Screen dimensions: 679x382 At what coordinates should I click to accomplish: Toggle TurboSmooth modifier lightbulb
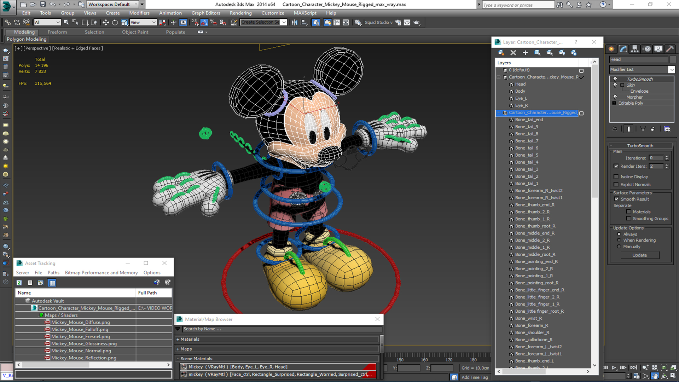coord(615,79)
